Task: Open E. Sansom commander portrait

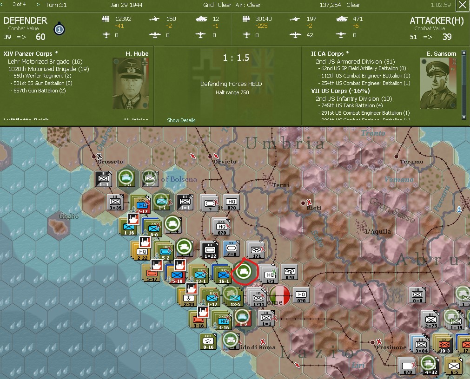Action: click(438, 84)
